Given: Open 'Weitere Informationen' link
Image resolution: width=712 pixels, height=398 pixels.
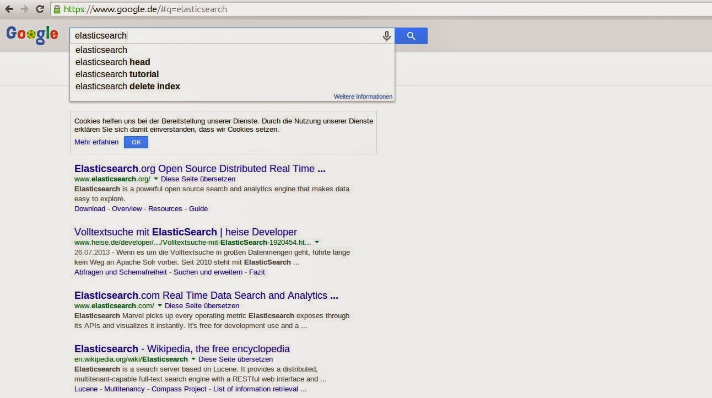Looking at the screenshot, I should [x=363, y=96].
